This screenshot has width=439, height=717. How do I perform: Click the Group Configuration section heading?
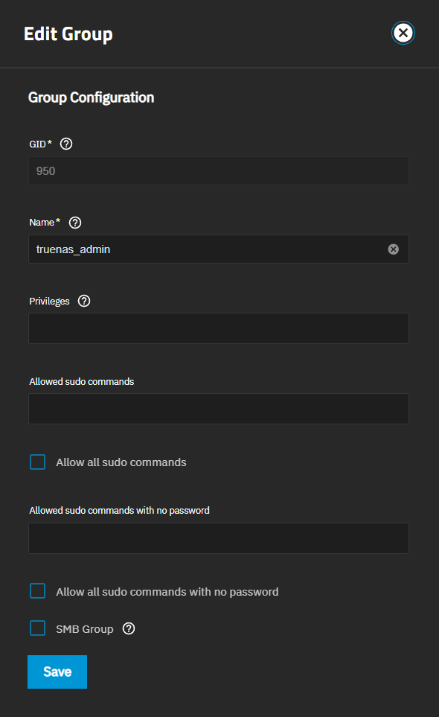click(91, 98)
